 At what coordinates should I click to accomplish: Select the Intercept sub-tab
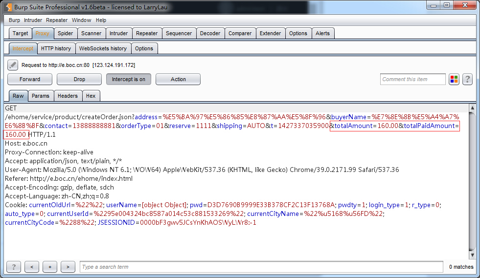click(x=23, y=48)
